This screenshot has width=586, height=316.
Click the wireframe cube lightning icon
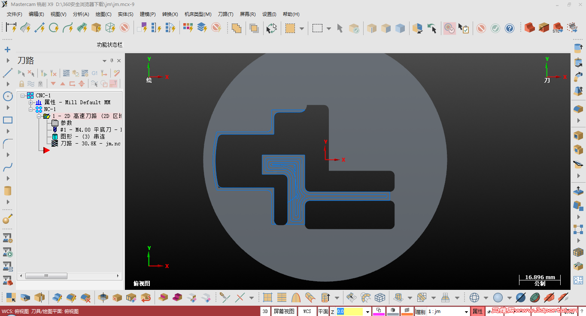(110, 28)
